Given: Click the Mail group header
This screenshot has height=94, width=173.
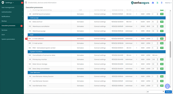Looking at the screenshot, I should (x=97, y=35).
